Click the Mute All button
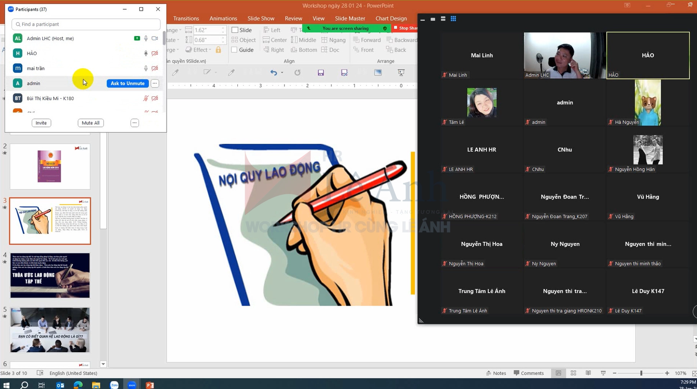The image size is (697, 389). point(90,123)
